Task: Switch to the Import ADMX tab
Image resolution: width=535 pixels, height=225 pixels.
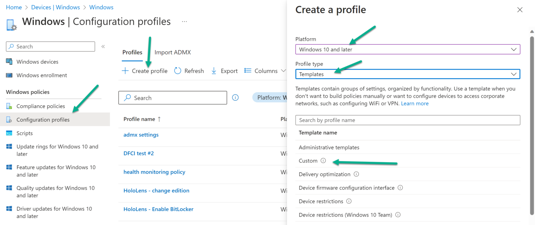Action: [x=172, y=52]
